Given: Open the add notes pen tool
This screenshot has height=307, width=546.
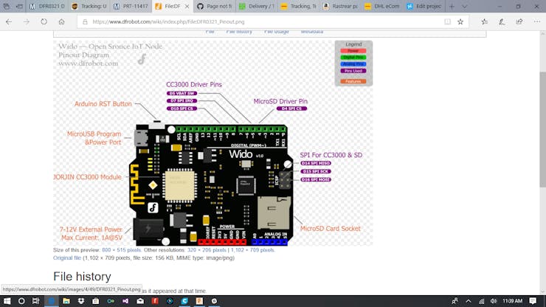Looking at the screenshot, I should 502,21.
